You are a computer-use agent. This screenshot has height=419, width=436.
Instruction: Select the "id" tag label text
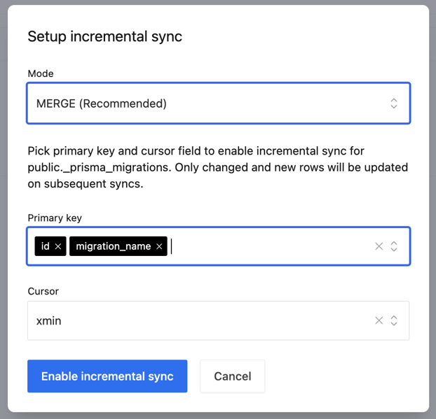click(x=45, y=246)
